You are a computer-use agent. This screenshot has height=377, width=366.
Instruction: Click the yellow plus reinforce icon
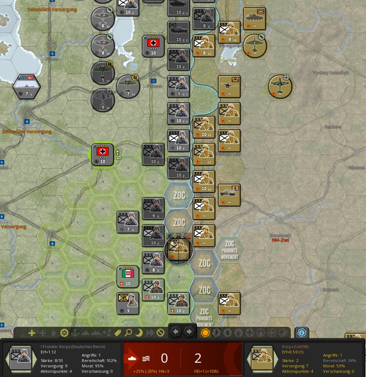(x=32, y=333)
